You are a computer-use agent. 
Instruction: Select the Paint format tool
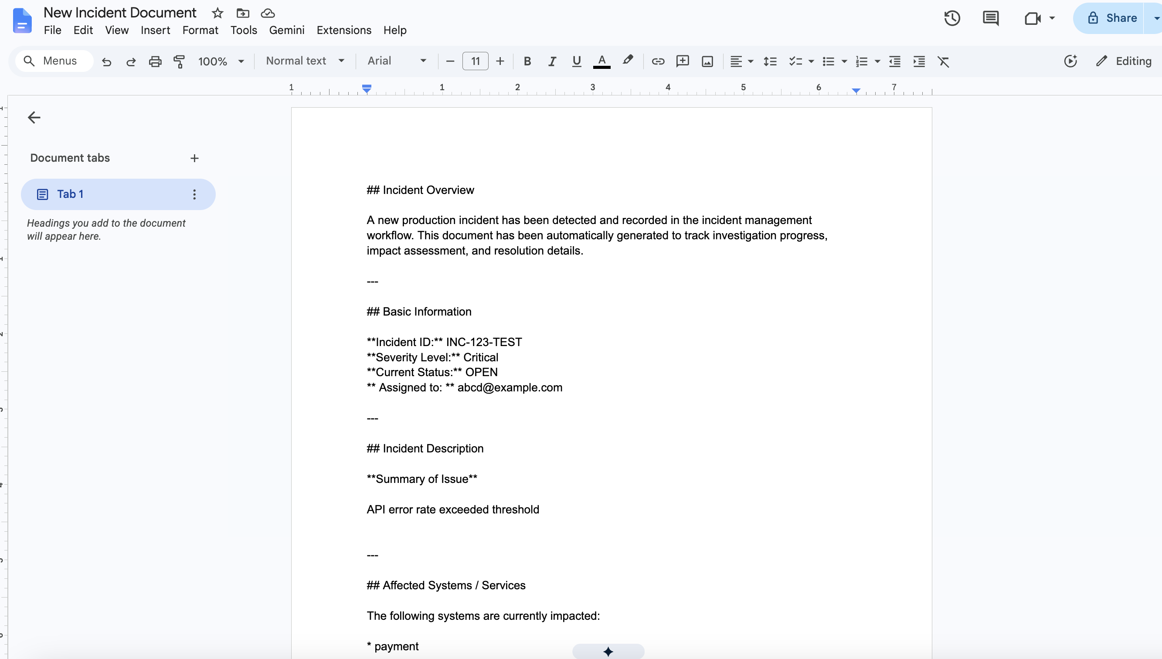179,61
